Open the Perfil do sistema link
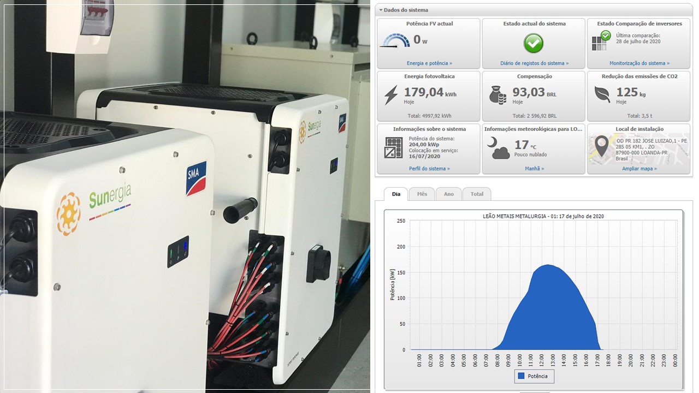699x393 pixels. 429,169
